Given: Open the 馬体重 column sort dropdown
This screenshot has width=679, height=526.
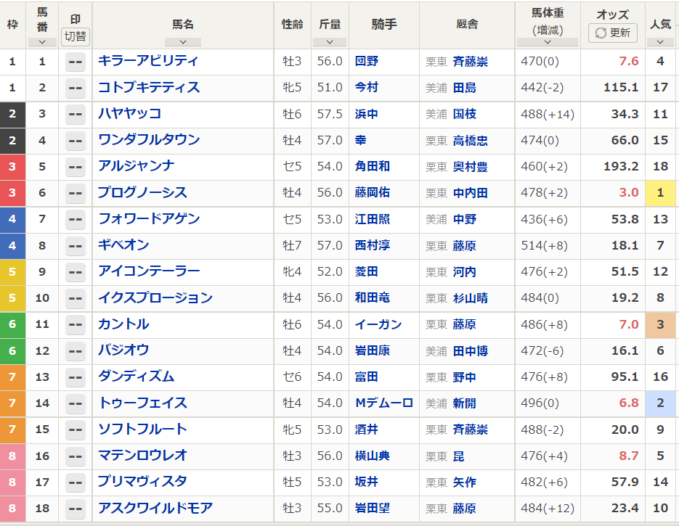Looking at the screenshot, I should tap(548, 42).
